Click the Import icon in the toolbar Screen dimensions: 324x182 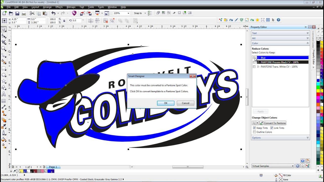click(x=82, y=13)
